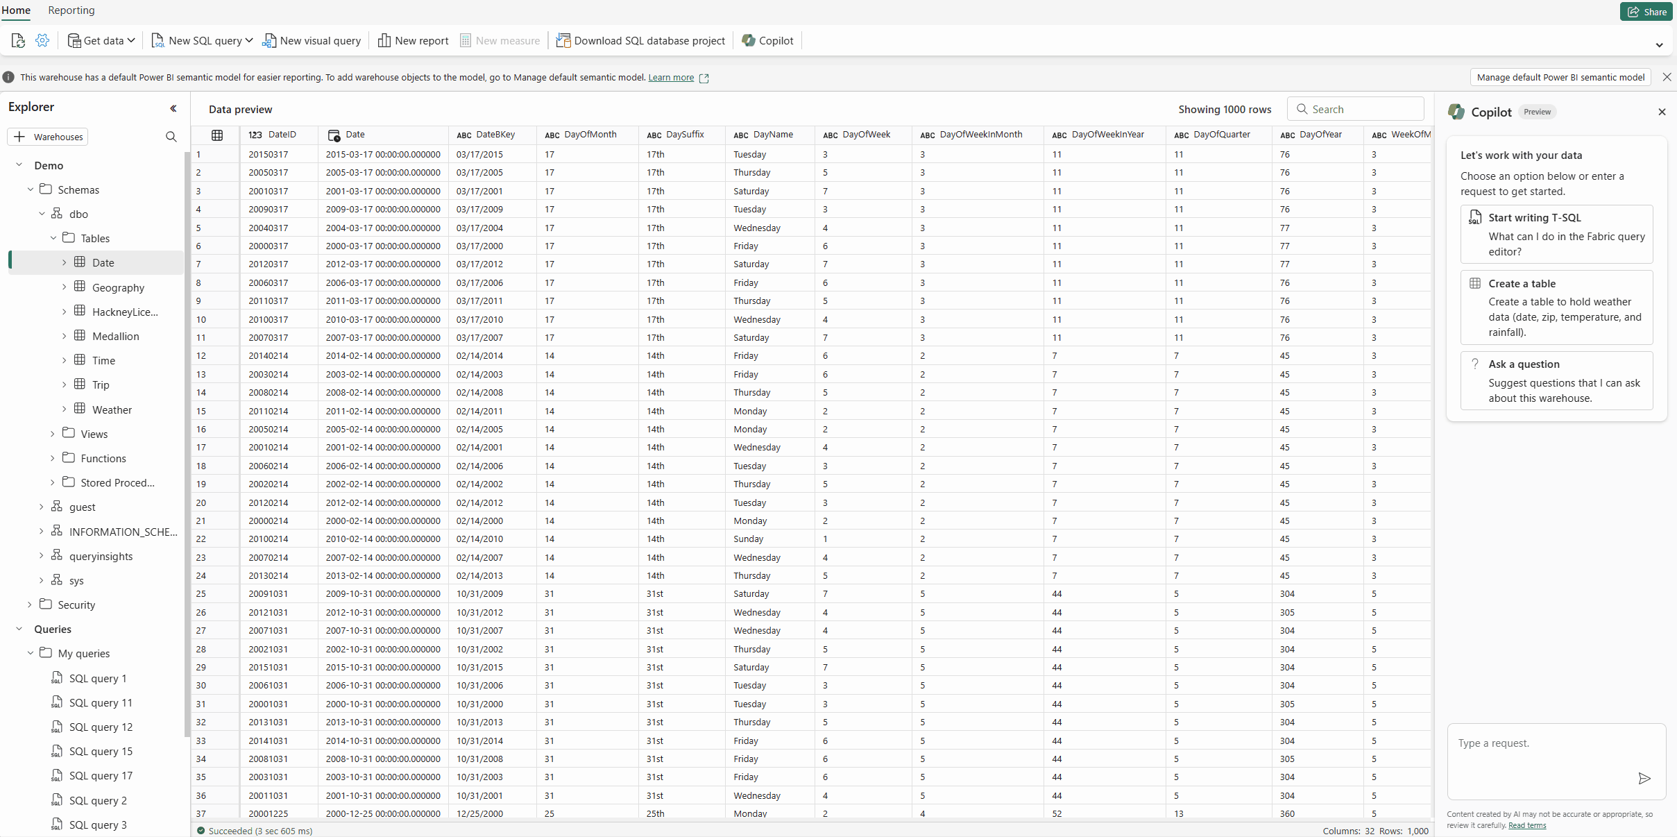Click the table grid icon in header corner

[217, 135]
